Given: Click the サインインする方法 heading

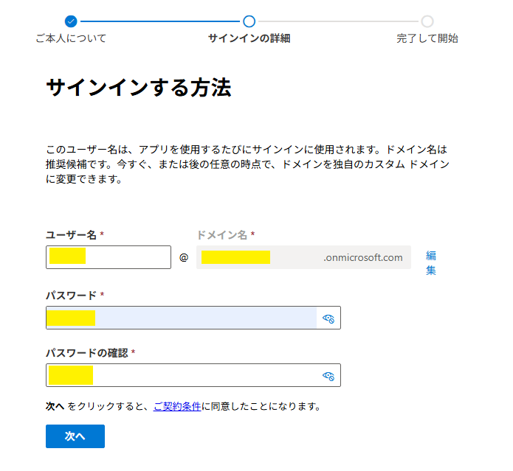Looking at the screenshot, I should 139,88.
